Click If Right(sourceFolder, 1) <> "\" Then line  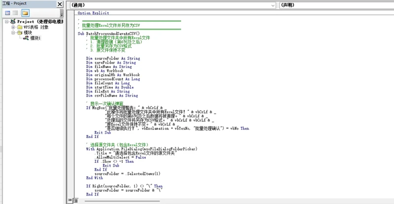click(x=125, y=186)
